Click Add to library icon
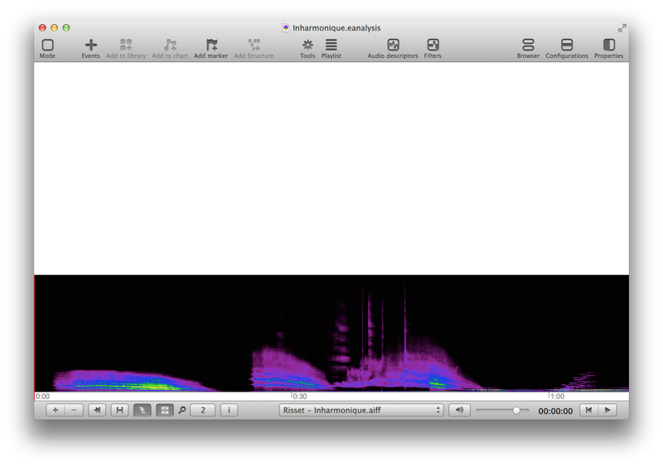The height and width of the screenshot is (467, 663). pos(126,45)
